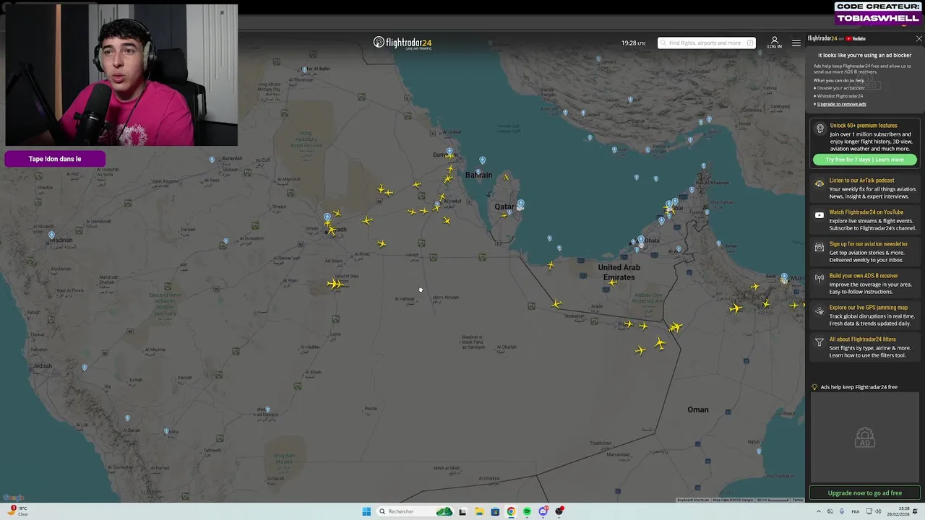
Task: Open Spotify from the taskbar
Action: click(x=527, y=511)
